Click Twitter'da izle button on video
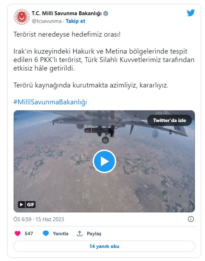 coord(169,120)
